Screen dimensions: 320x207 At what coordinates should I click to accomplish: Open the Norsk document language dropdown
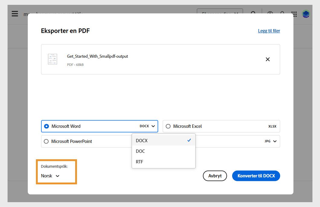50,176
